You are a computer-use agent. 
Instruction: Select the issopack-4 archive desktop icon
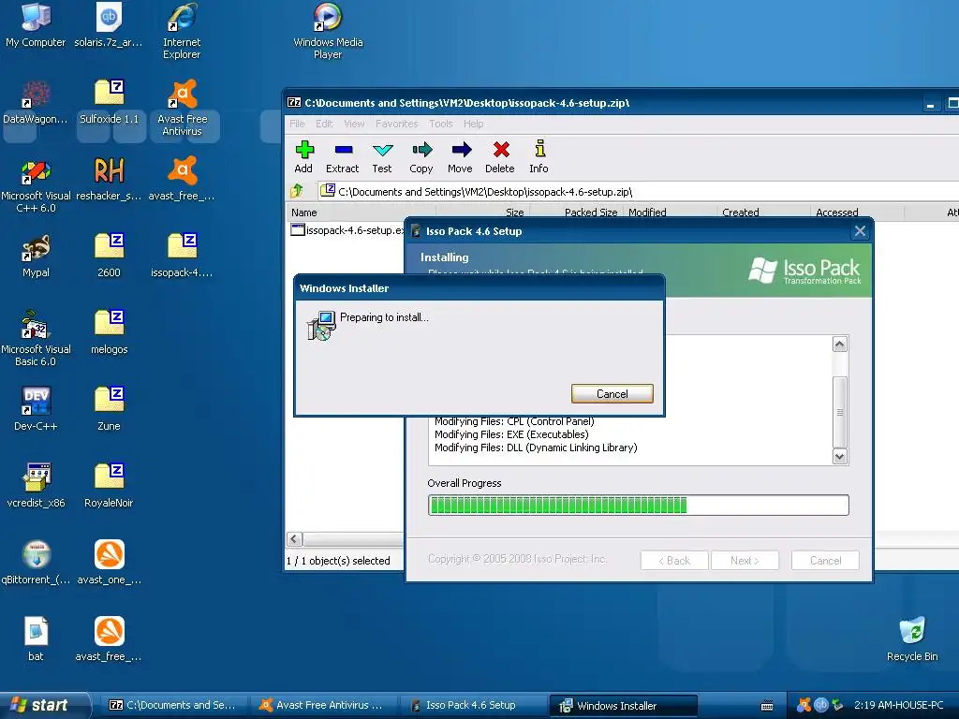182,256
